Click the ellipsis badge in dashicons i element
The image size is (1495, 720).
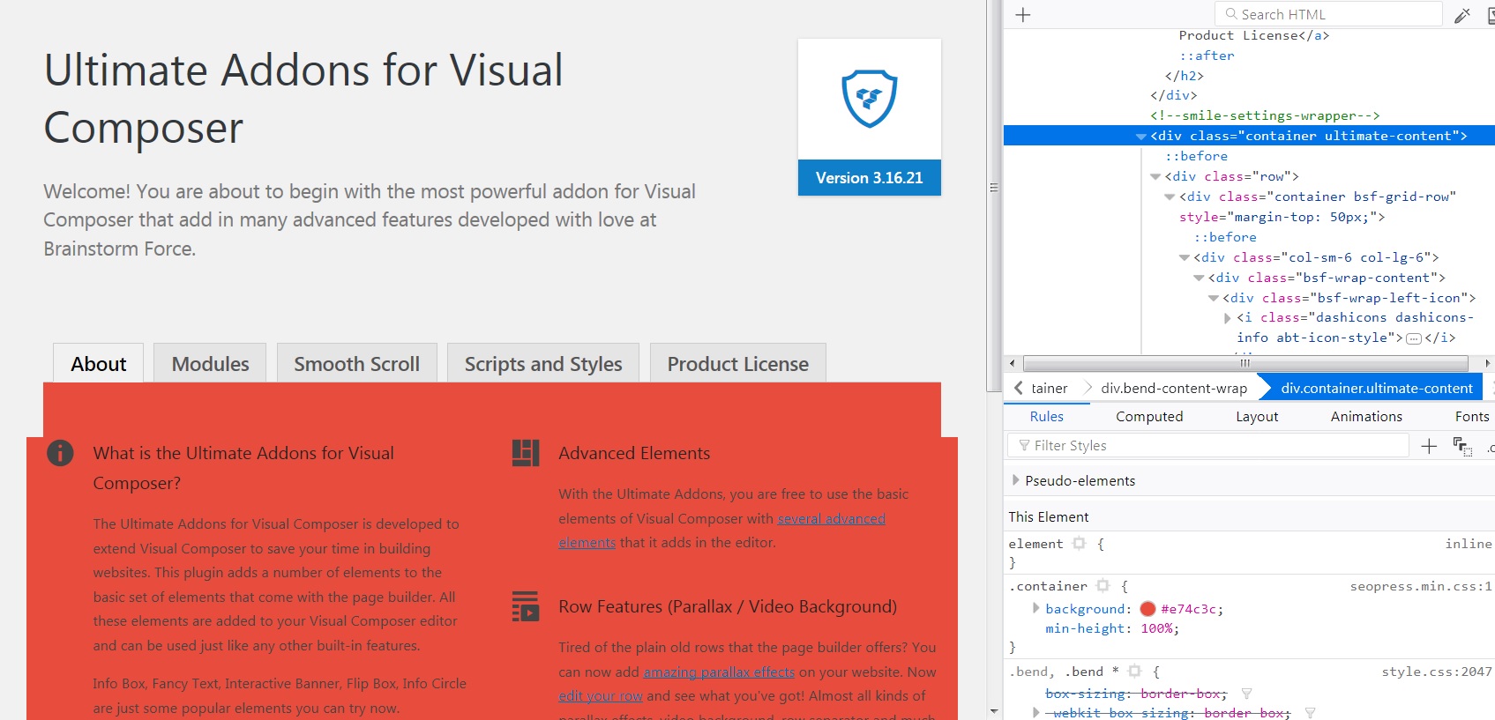[x=1413, y=338]
